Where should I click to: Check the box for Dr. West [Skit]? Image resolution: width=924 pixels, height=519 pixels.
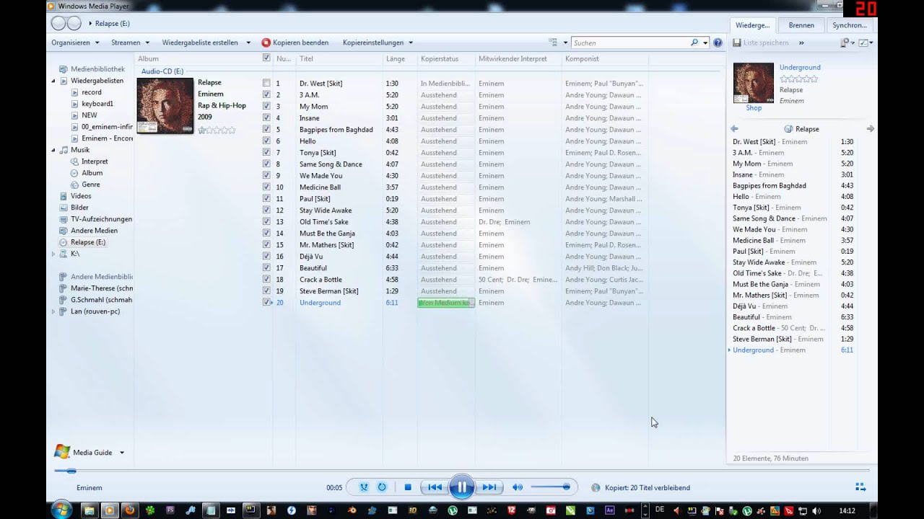[266, 83]
